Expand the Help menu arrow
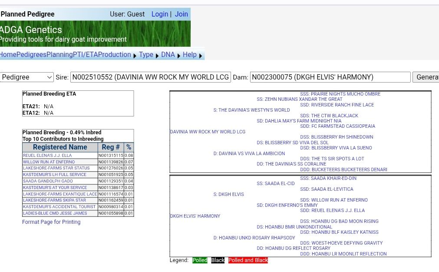 201,56
